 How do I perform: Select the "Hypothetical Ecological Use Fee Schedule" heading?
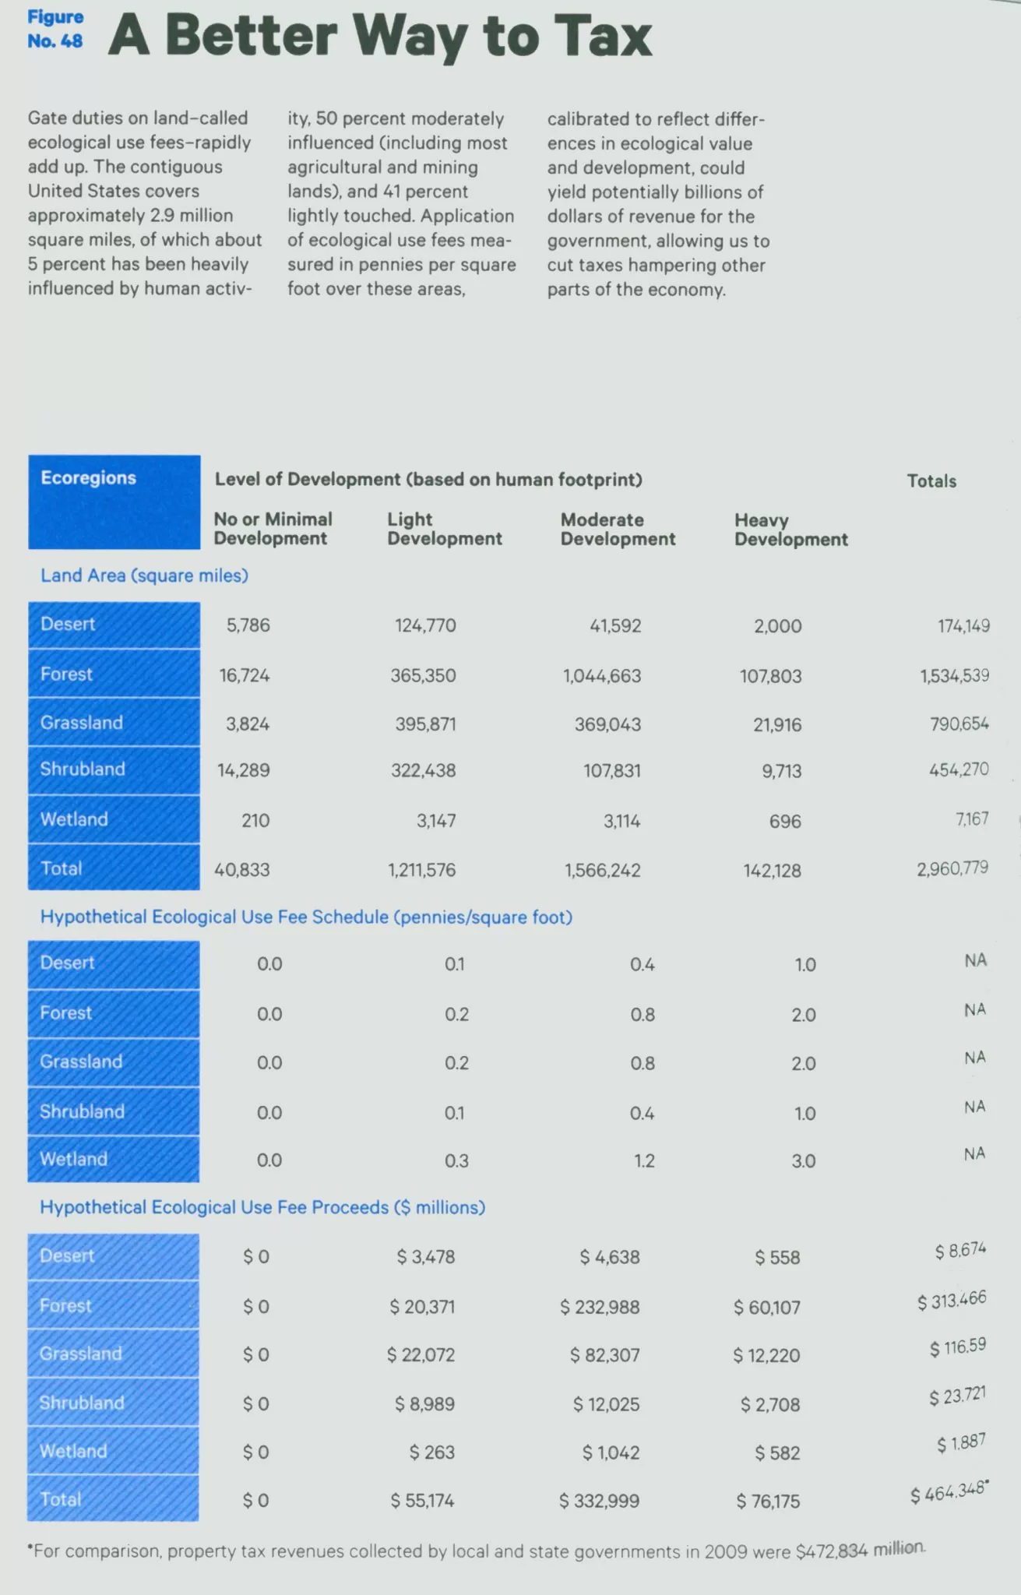point(306,917)
